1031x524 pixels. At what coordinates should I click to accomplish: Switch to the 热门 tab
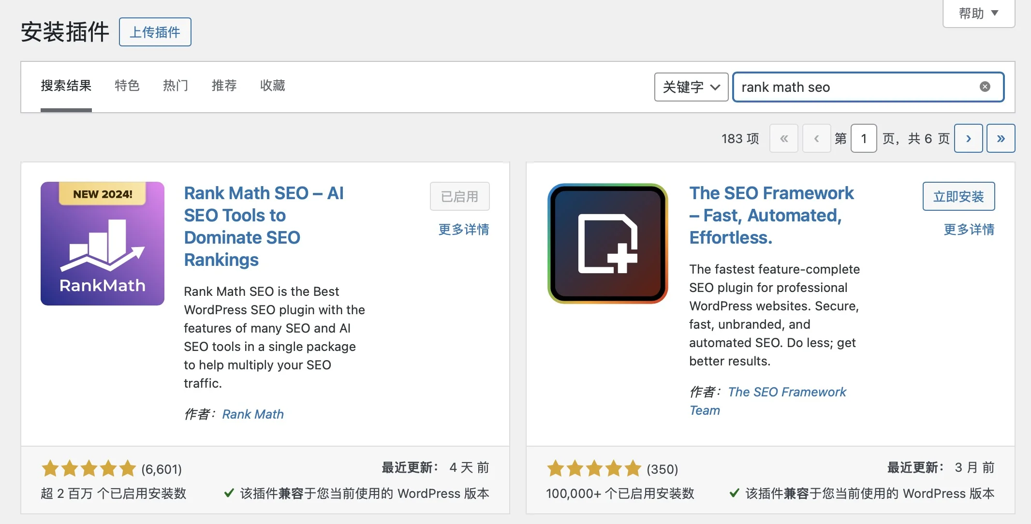point(176,86)
